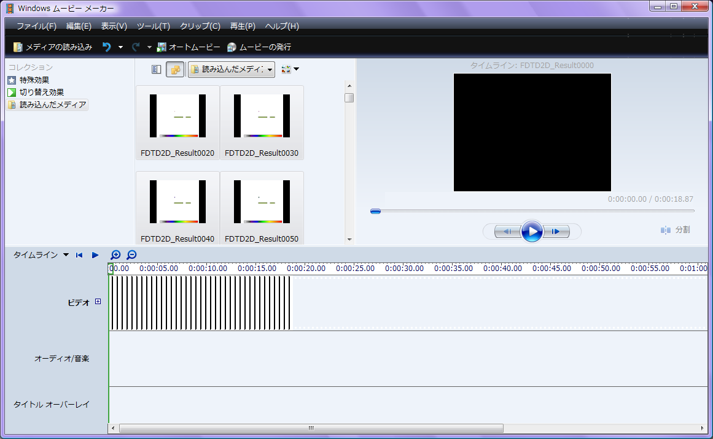Click the Redo arrow icon
Image resolution: width=713 pixels, height=439 pixels.
(136, 47)
